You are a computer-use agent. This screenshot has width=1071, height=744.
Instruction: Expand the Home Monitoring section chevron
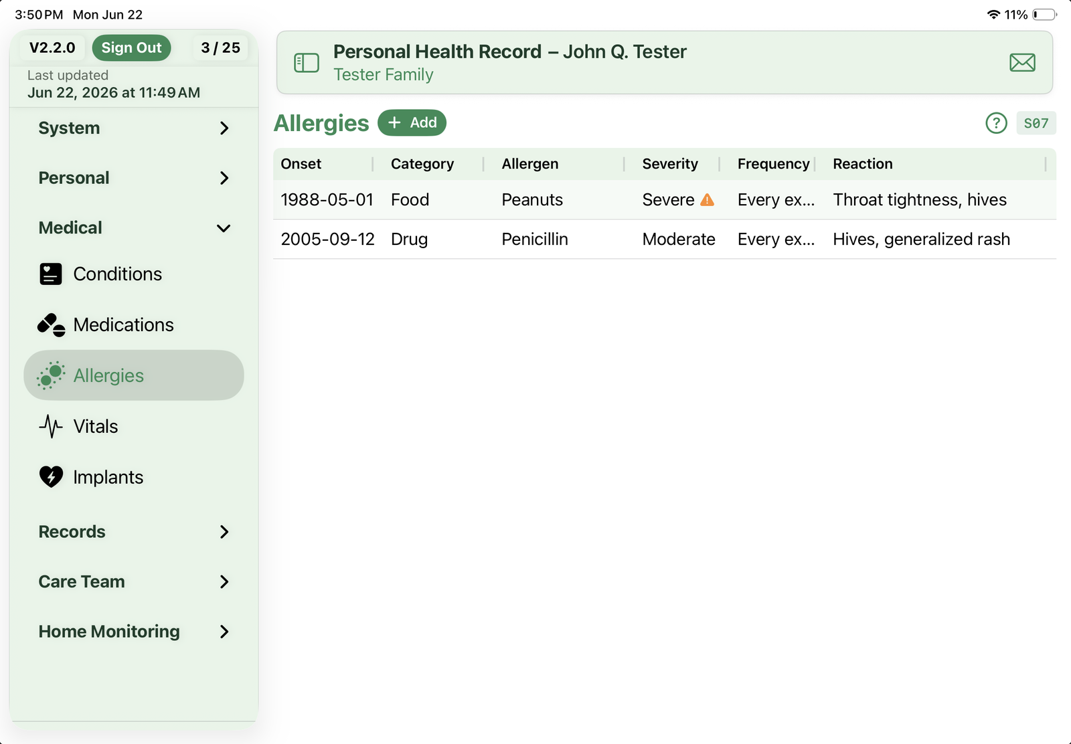(x=224, y=632)
